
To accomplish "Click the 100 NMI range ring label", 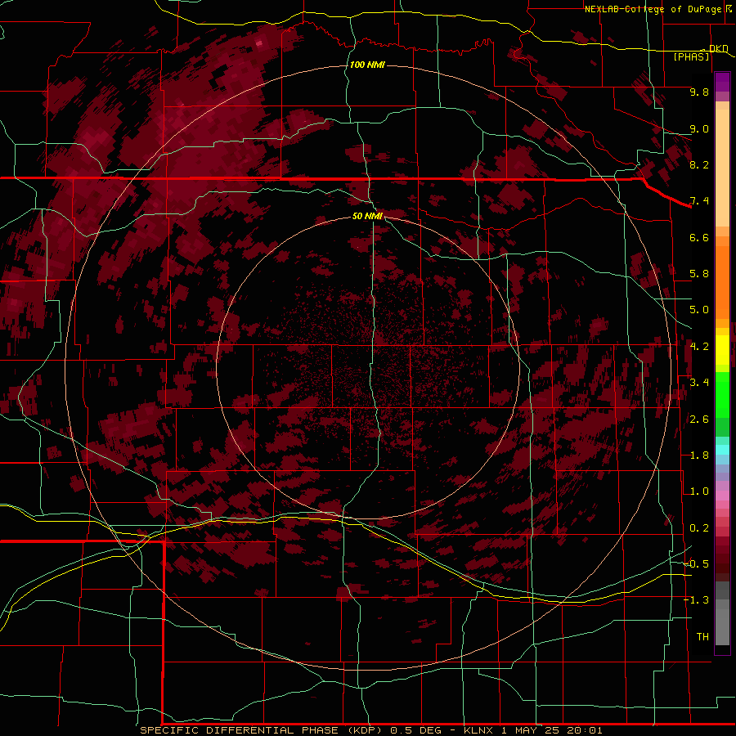I will (367, 65).
